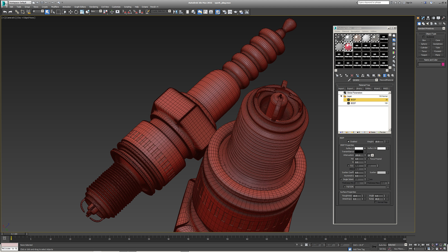Viewport: 448px width, 252px height.
Task: Click the red X reset material icon
Action: point(352,75)
